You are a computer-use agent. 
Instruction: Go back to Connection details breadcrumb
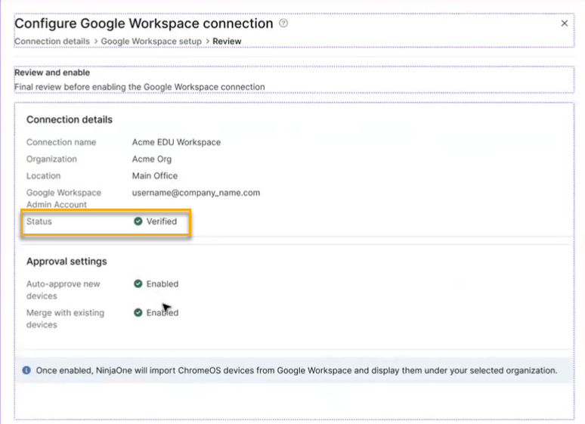coord(52,41)
